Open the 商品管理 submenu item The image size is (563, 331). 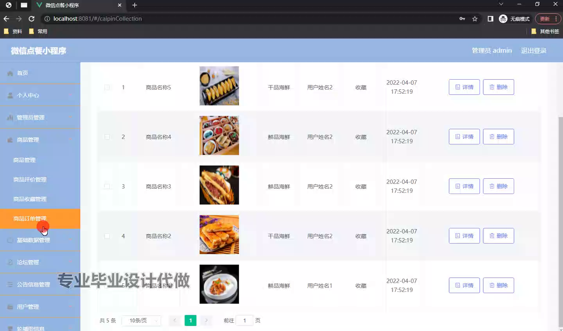click(40, 160)
